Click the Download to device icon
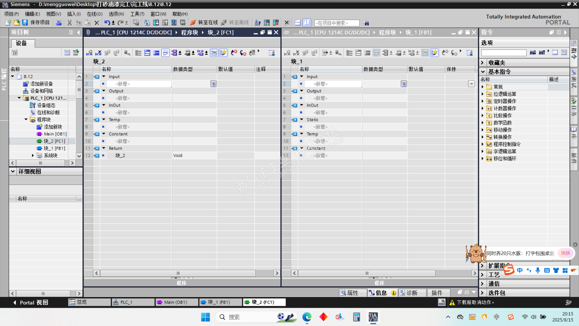This screenshot has width=579, height=326. [x=156, y=23]
